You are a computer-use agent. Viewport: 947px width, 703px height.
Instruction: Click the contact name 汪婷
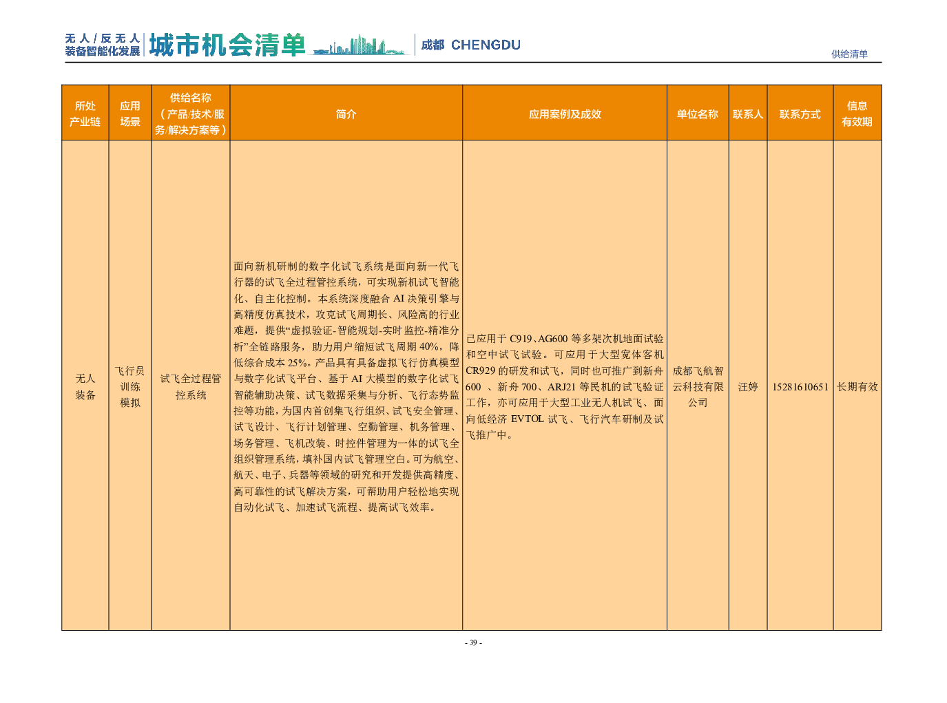coord(748,387)
